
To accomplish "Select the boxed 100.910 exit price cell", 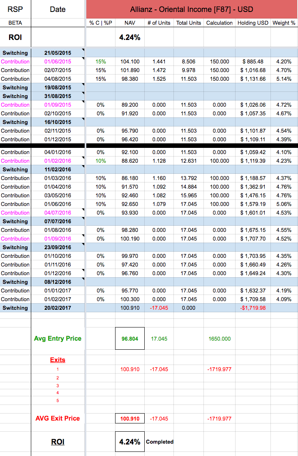I will pos(130,419).
